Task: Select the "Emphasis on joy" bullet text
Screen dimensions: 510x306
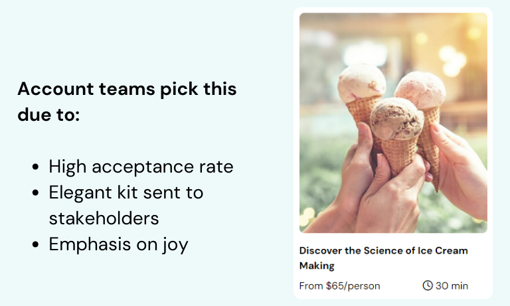Action: [x=118, y=244]
